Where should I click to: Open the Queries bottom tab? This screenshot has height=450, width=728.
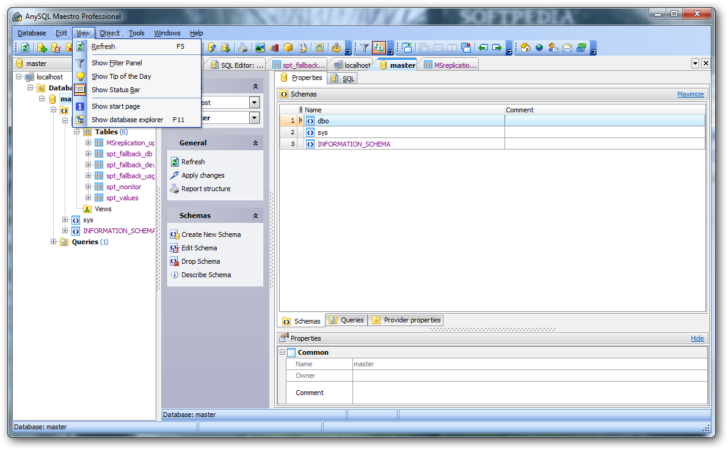(x=346, y=320)
